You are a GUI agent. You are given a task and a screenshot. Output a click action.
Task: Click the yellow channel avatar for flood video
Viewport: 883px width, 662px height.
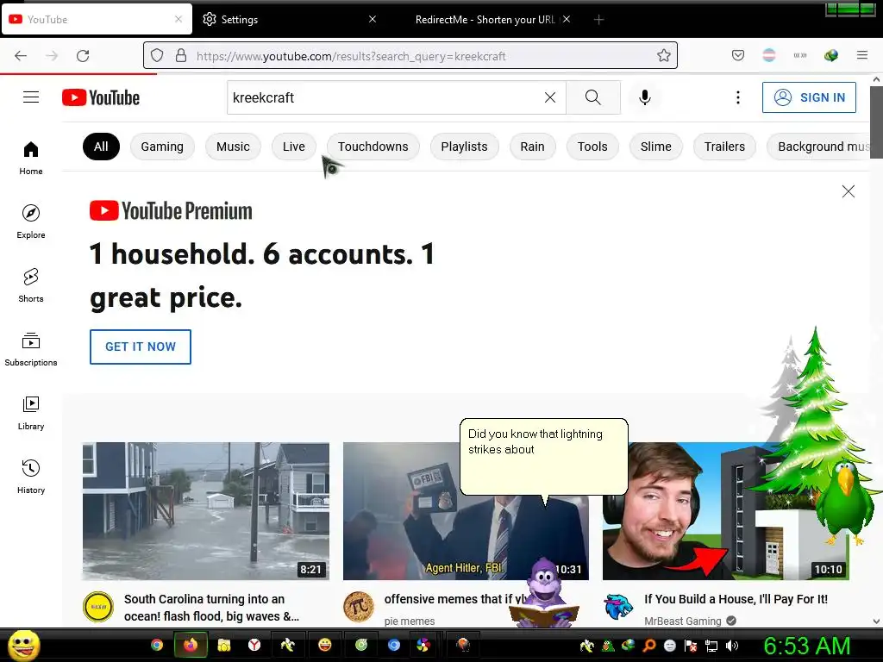point(98,607)
